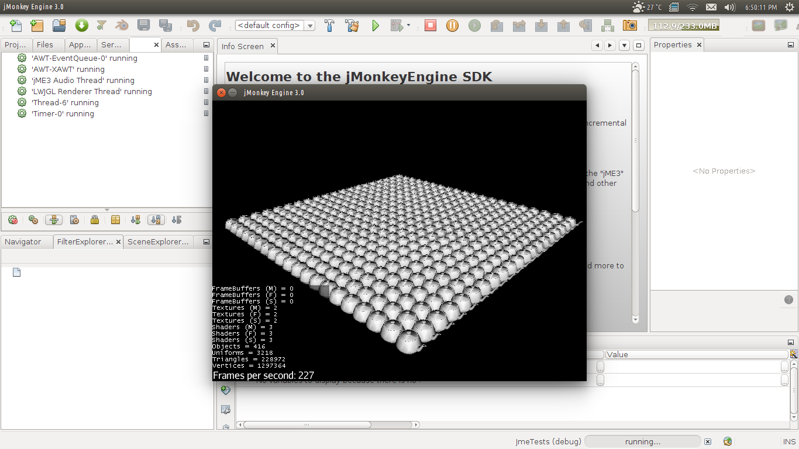Click the Run to Cursor icon
The height and width of the screenshot is (449, 799).
tap(585, 25)
